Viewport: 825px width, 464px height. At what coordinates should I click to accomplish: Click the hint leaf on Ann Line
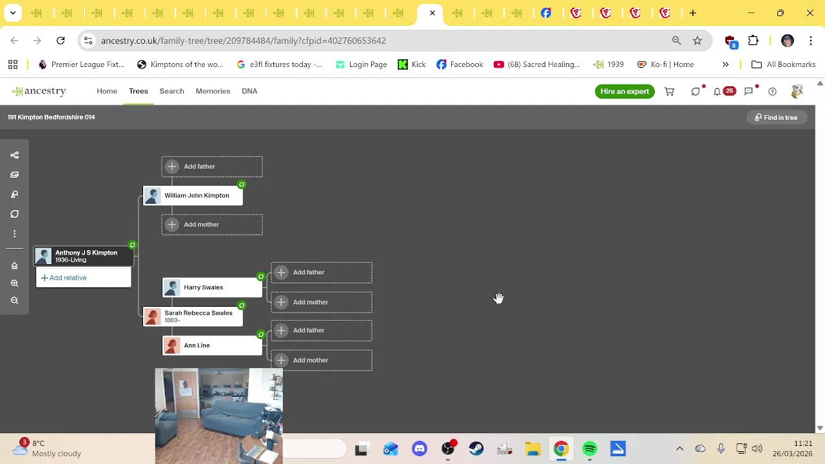(261, 334)
